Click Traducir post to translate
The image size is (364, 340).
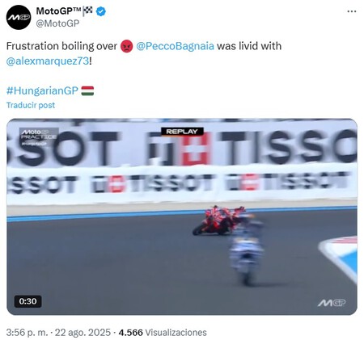pos(31,105)
